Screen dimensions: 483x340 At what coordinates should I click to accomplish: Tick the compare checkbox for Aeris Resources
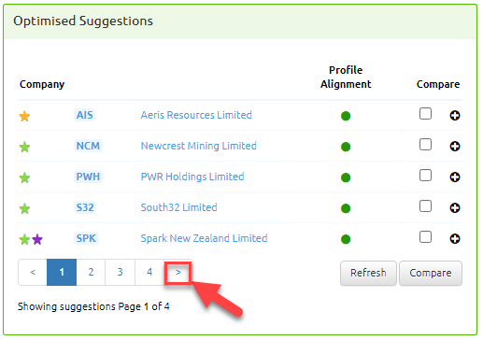click(425, 114)
